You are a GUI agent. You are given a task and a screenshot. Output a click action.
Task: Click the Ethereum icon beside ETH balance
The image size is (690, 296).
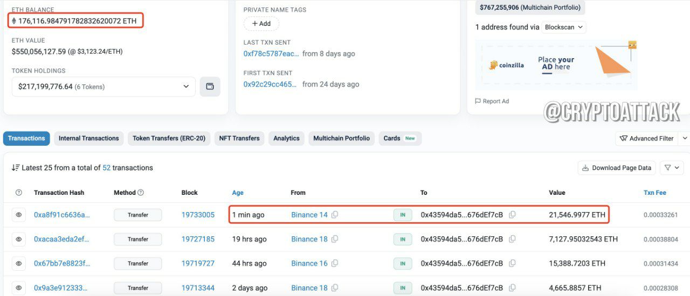[x=14, y=21]
